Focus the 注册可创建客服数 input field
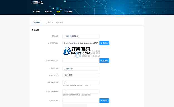The image size is (174, 107). (x=81, y=91)
